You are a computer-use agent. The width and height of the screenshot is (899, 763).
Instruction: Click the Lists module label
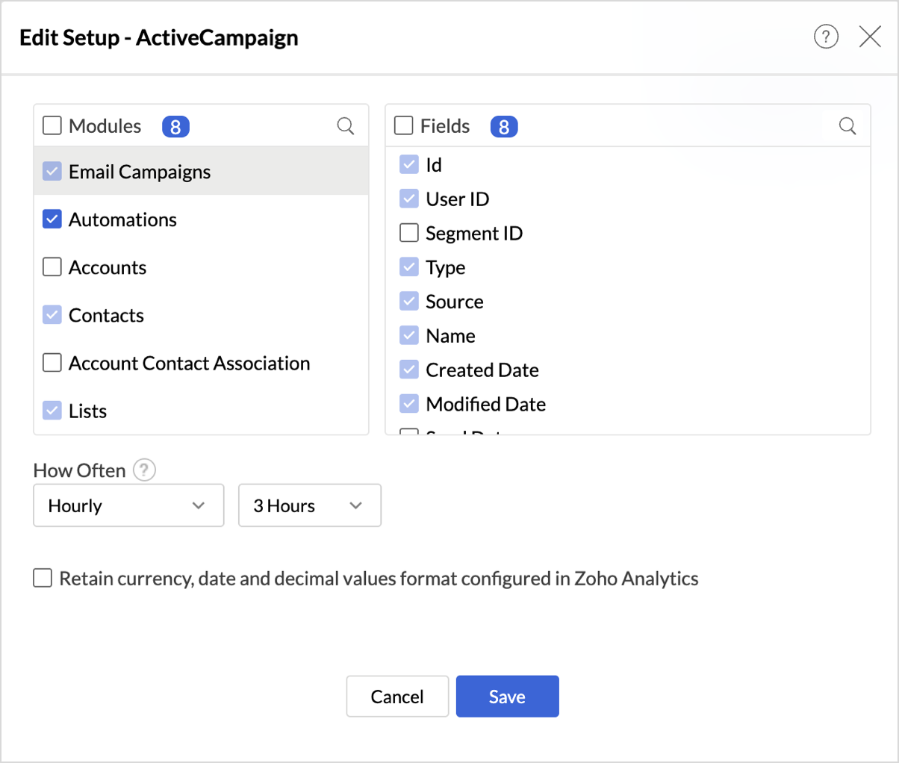[87, 411]
